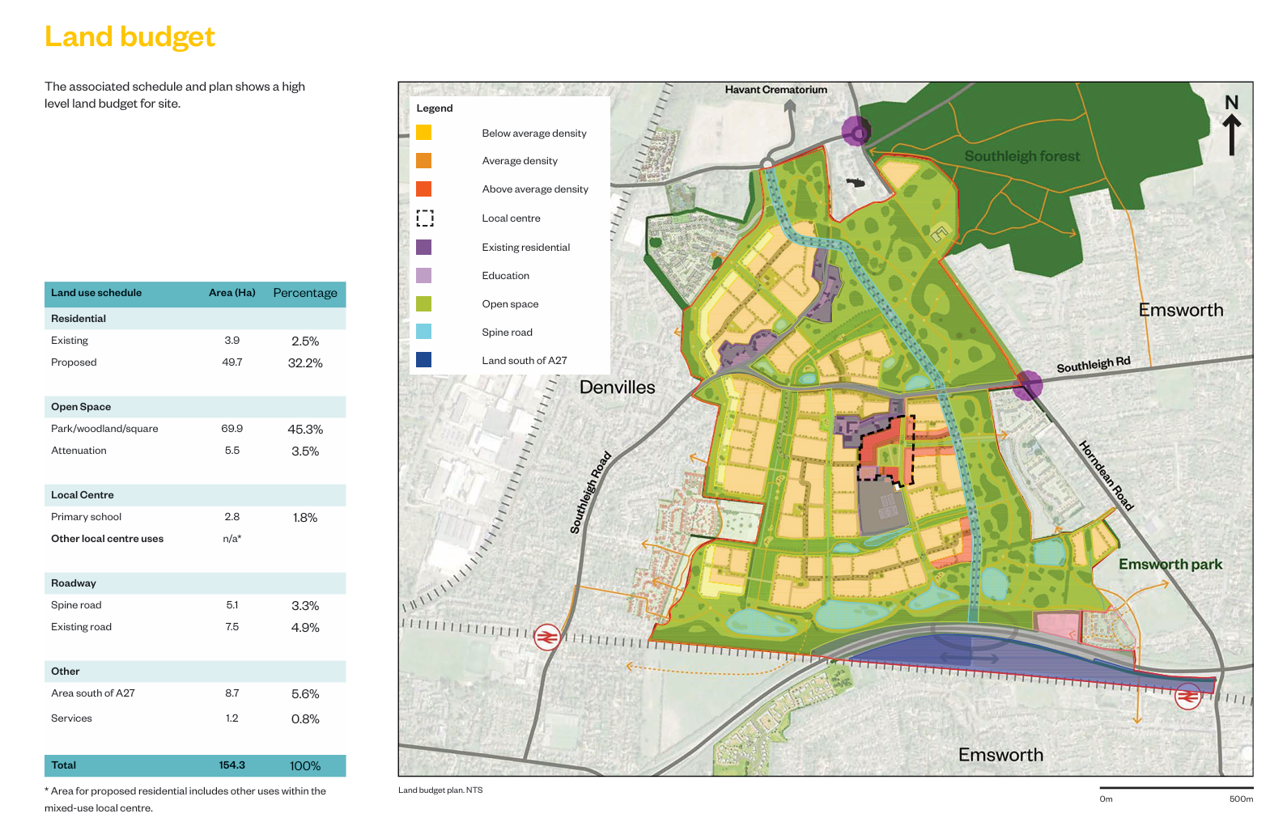Click the purple junction circle on Southleigh Rd
This screenshot has height=822, width=1287.
coord(1028,385)
